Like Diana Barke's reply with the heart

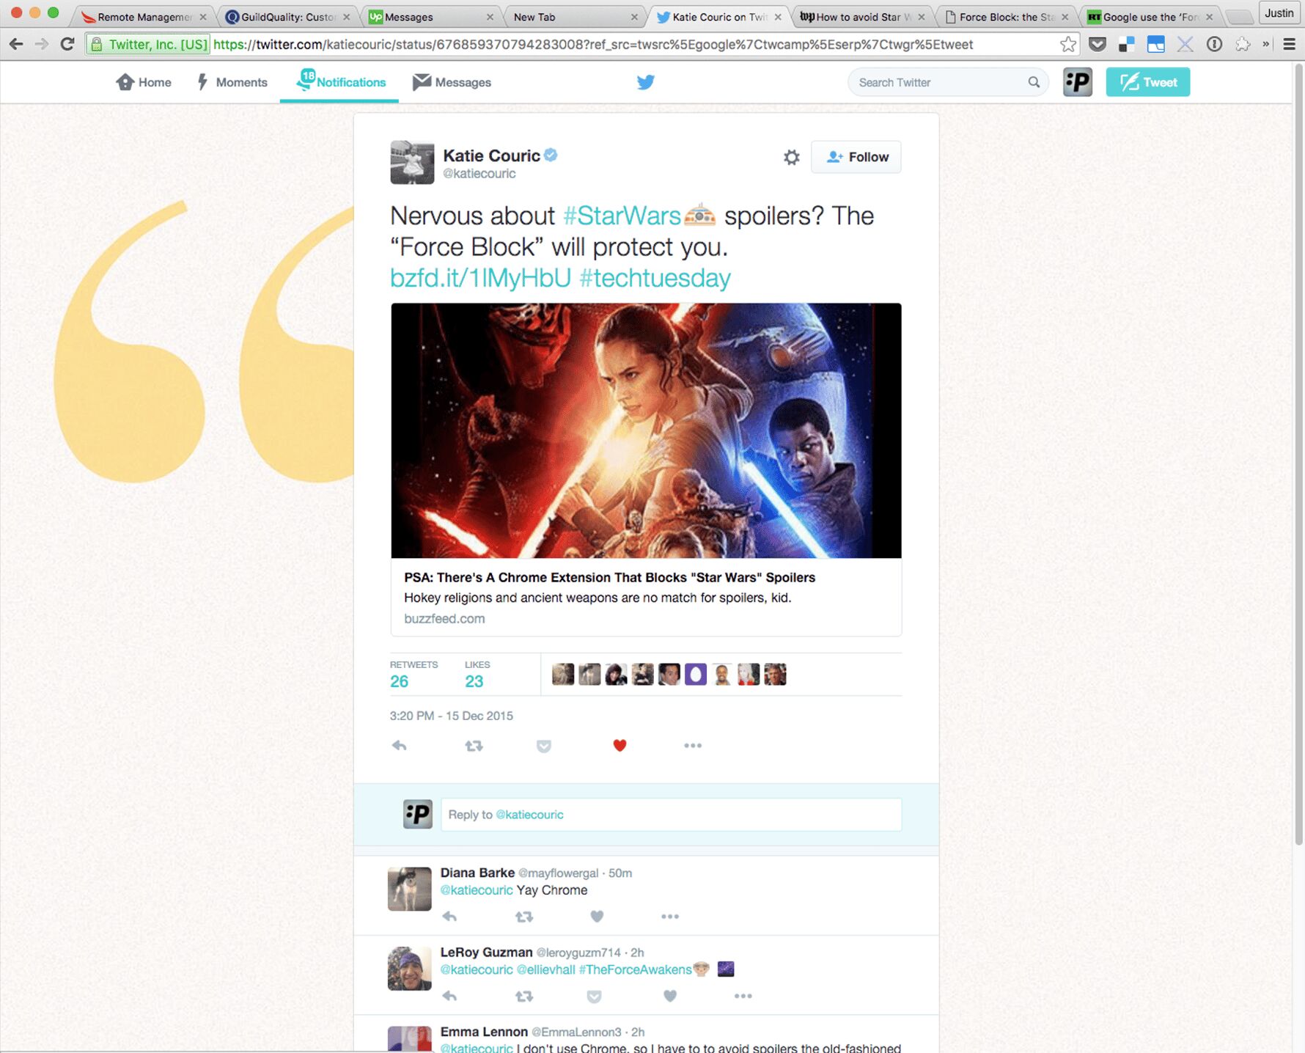597,917
